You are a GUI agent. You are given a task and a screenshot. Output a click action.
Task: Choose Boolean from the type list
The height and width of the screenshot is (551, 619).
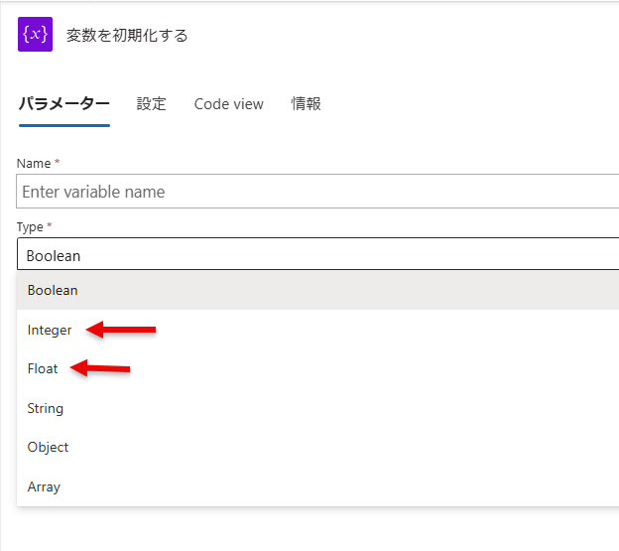[x=317, y=290]
